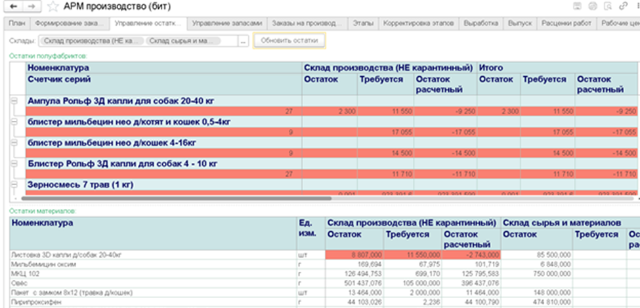Collapse the Зерносмесь 7 трав group
This screenshot has height=308, width=640.
point(13,185)
